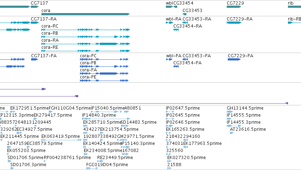Select EST EK211445.5prime label
The height and width of the screenshot is (170, 301).
(19, 137)
